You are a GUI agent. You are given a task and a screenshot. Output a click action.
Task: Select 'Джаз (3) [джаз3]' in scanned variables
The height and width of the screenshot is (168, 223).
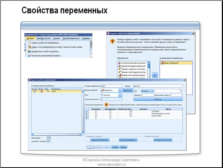176,63
